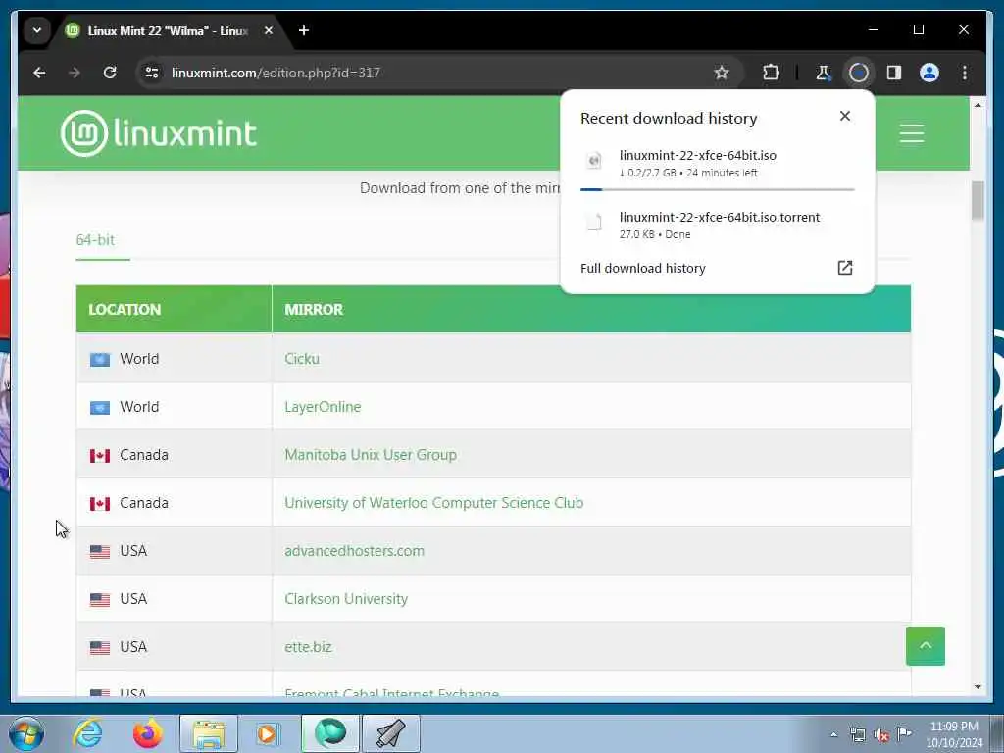Open Windows Media Player in taskbar
1004x753 pixels.
[x=267, y=733]
